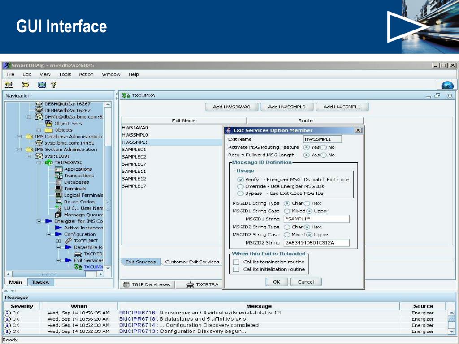Click the Exit Services tab under the table

[x=140, y=262]
